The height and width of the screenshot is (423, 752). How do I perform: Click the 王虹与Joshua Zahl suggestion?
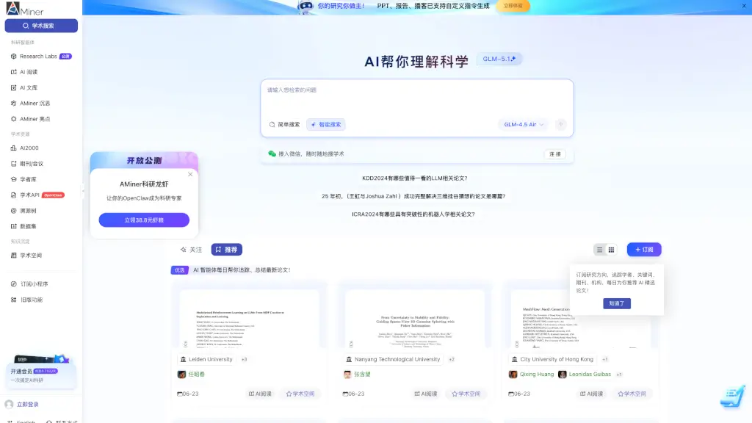(413, 196)
